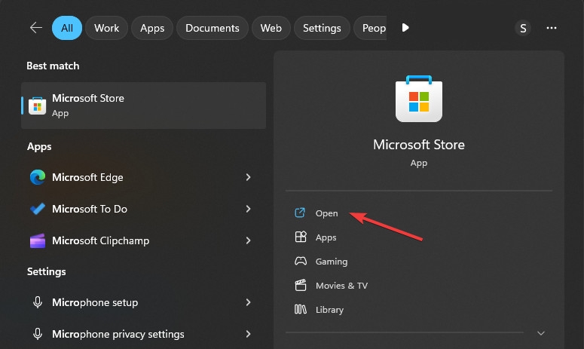
Task: Click the S user account avatar
Action: click(522, 28)
